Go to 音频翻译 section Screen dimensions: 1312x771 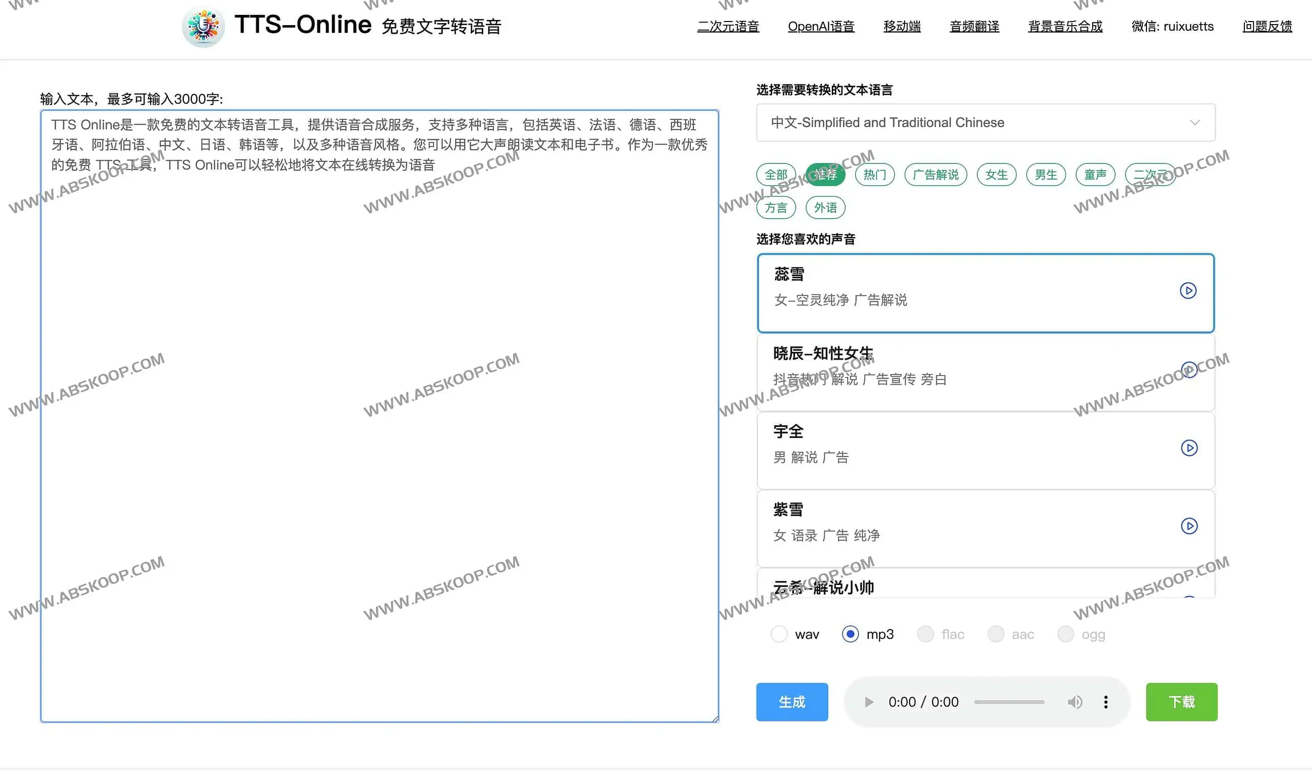tap(974, 26)
